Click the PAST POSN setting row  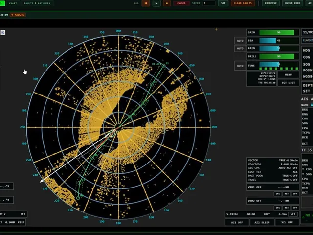pos(273,176)
